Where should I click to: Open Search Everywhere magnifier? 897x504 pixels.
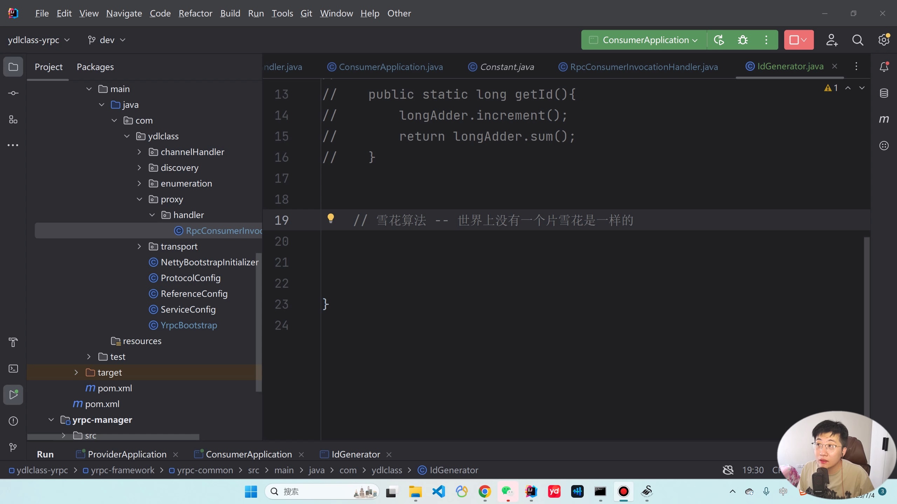[857, 40]
